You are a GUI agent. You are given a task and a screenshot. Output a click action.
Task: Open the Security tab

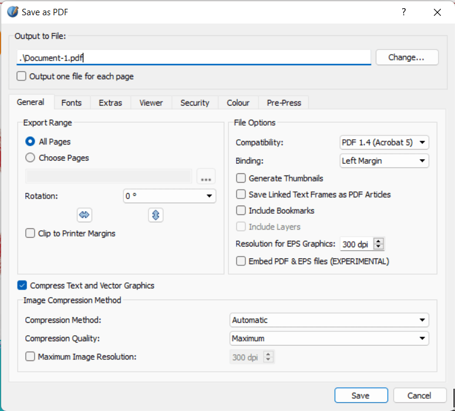pos(194,103)
